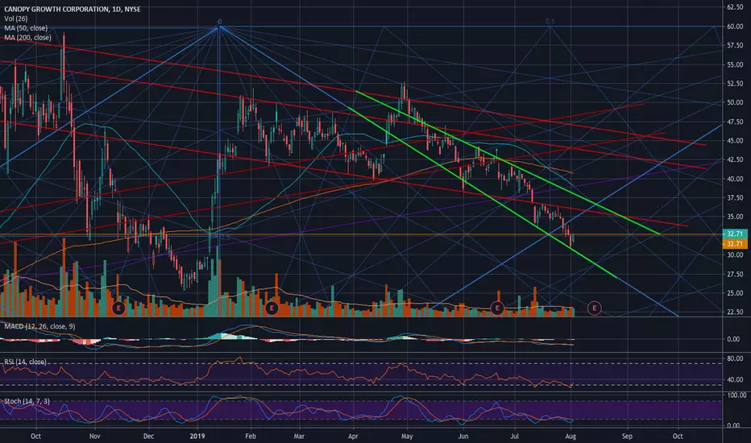This screenshot has width=751, height=443.
Task: Click the MA (50, close) indicator label
Action: click(x=26, y=28)
